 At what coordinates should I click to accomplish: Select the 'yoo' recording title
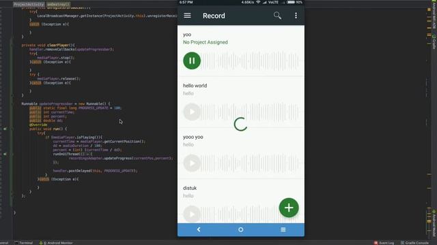187,35
